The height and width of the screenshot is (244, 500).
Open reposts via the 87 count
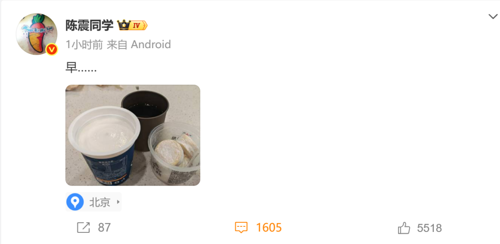point(104,228)
